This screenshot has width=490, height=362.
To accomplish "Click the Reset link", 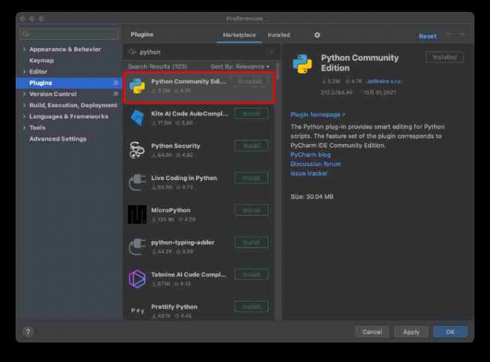I will (x=428, y=36).
